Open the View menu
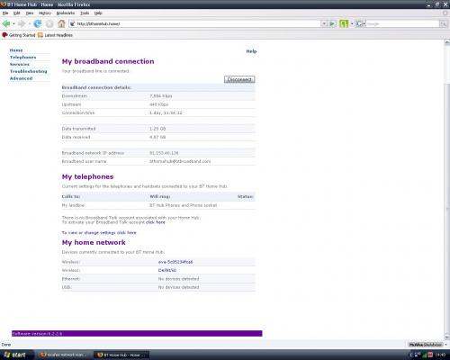 (30, 13)
